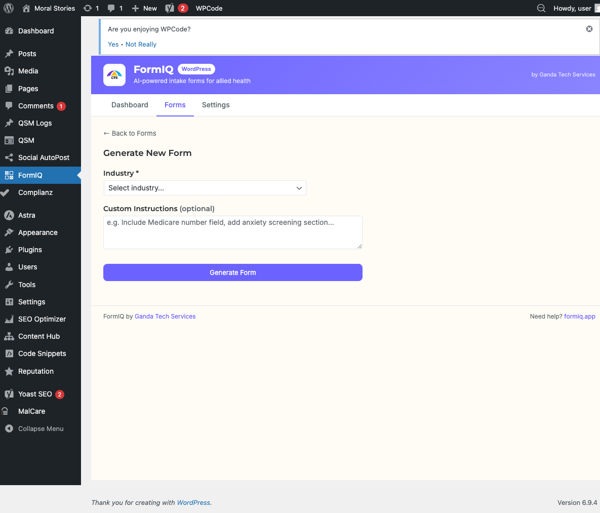
Task: Expand the New menu in the admin bar
Action: point(144,8)
